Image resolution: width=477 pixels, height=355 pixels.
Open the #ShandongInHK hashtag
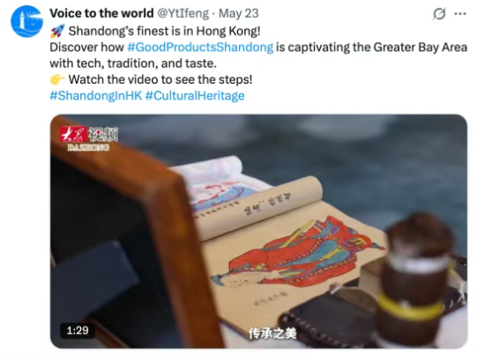96,95
